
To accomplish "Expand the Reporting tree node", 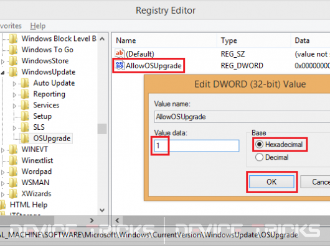I will 14,95.
